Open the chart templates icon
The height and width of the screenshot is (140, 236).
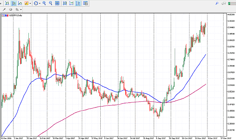(85, 3)
